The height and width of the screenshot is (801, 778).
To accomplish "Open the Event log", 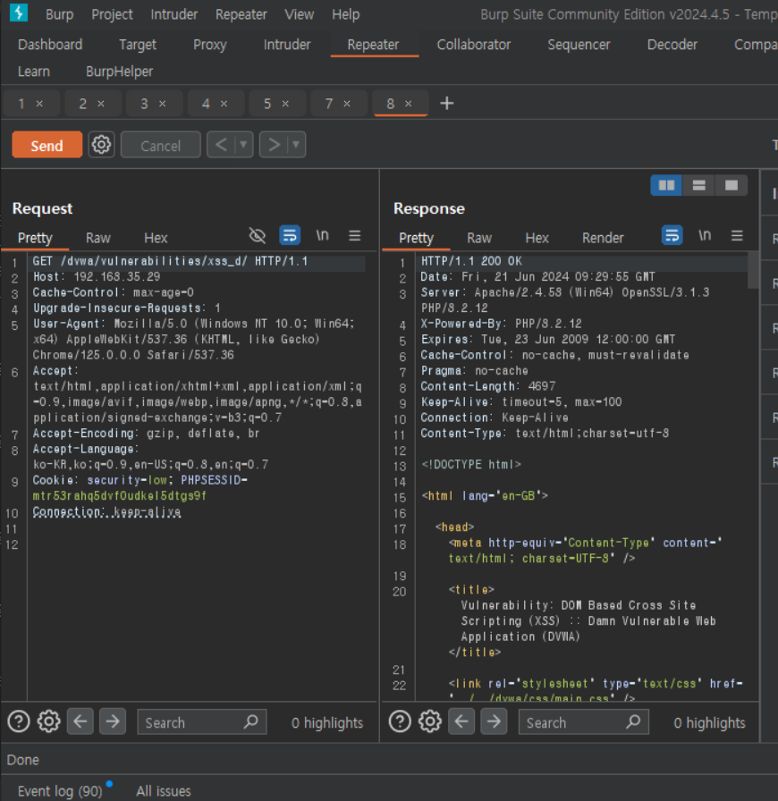I will [x=60, y=791].
